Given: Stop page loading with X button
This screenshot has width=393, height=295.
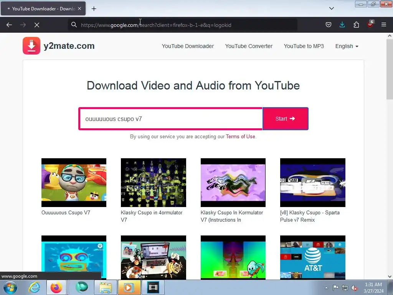Looking at the screenshot, I should pyautogui.click(x=37, y=25).
